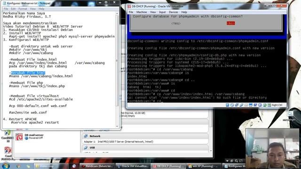Click Notepad scrollbar down arrow

pyautogui.click(x=117, y=126)
